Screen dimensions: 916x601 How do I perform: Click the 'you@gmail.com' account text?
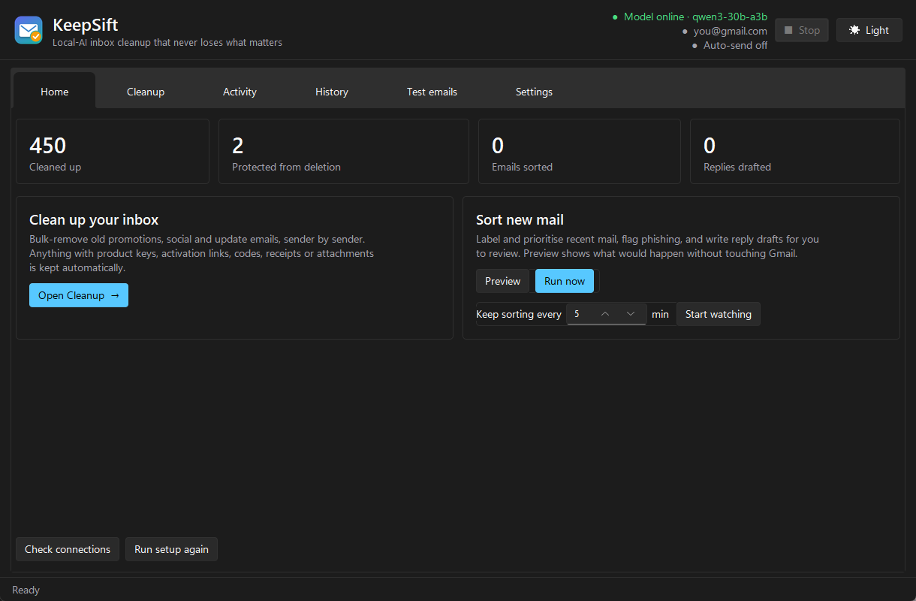pos(731,31)
